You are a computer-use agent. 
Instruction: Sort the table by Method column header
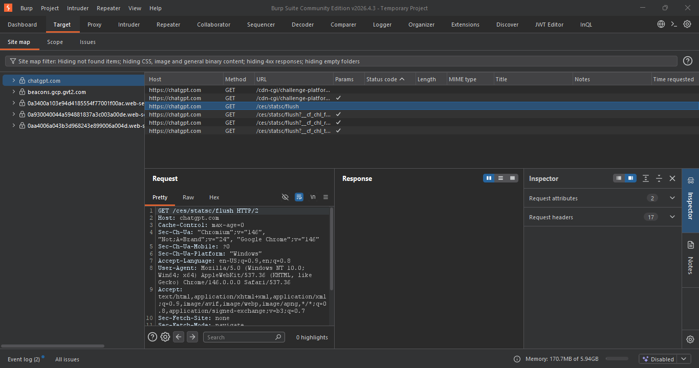[x=238, y=79]
